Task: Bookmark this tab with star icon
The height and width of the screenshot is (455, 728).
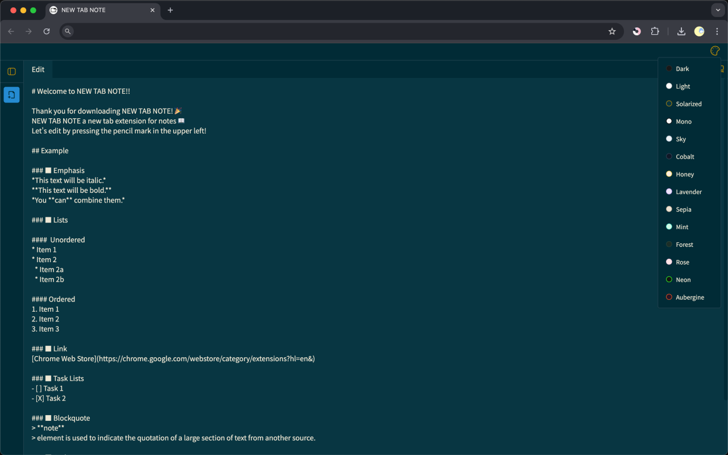Action: tap(612, 31)
